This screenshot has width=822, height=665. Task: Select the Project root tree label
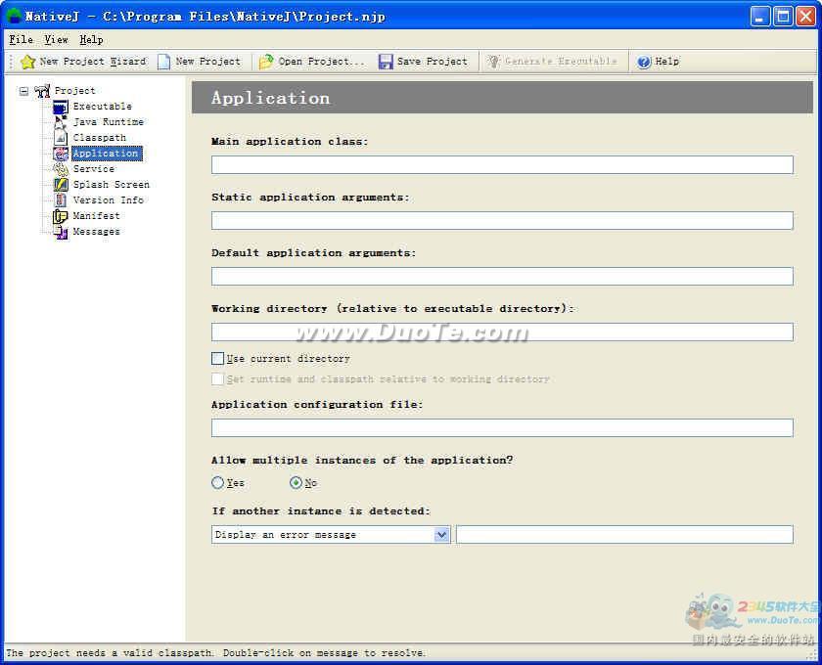click(75, 91)
